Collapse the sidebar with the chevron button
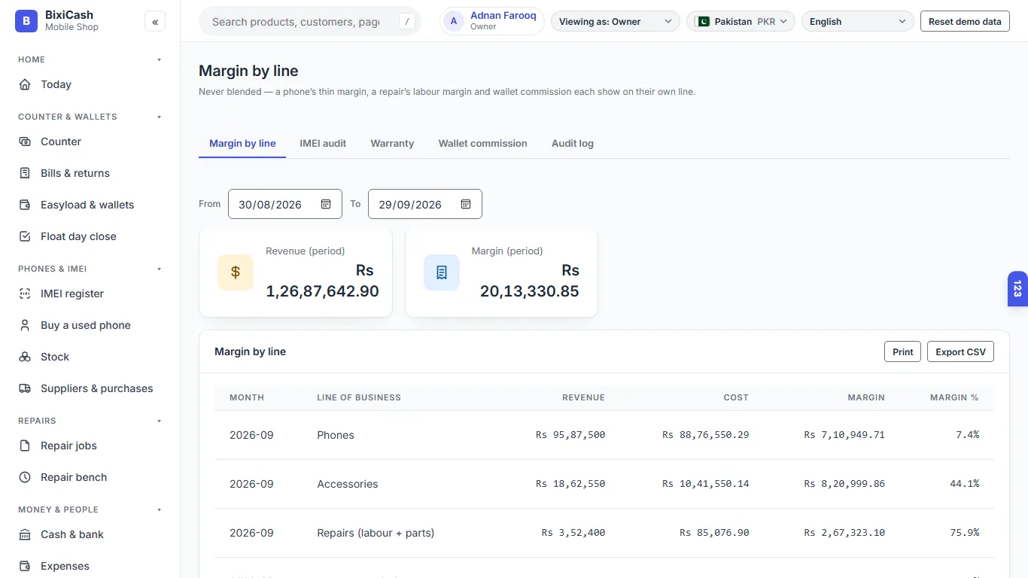This screenshot has height=578, width=1028. point(155,22)
